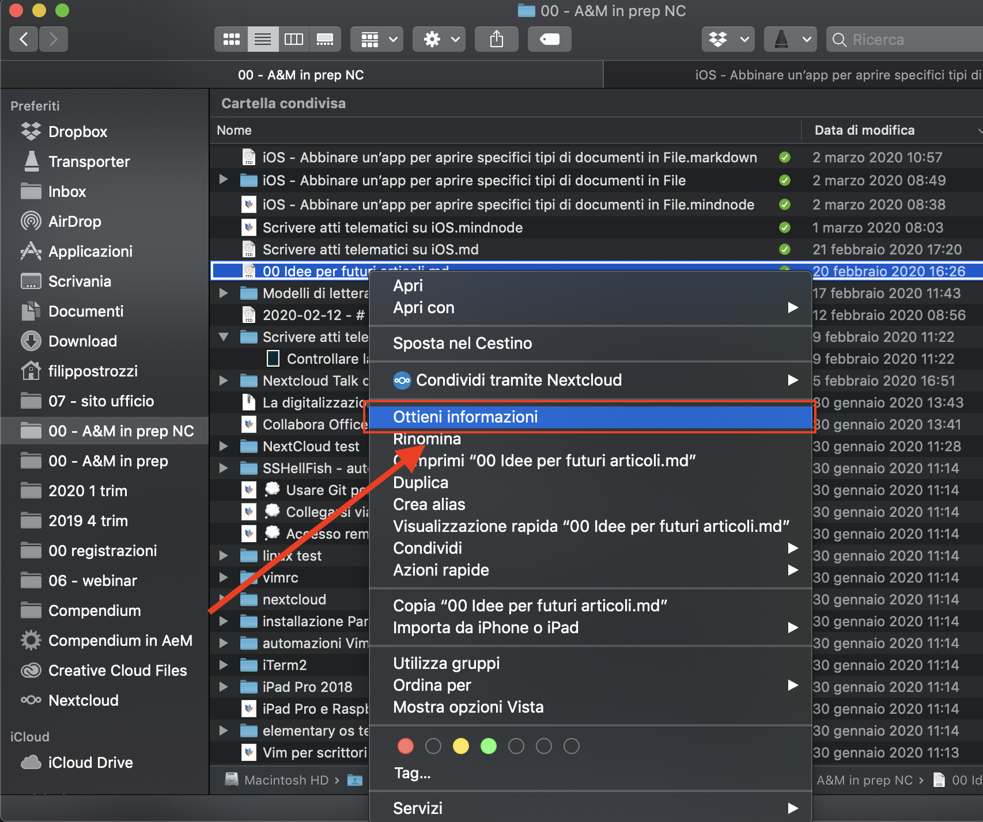Select the iPad Pro 2018 folder row

[289, 687]
